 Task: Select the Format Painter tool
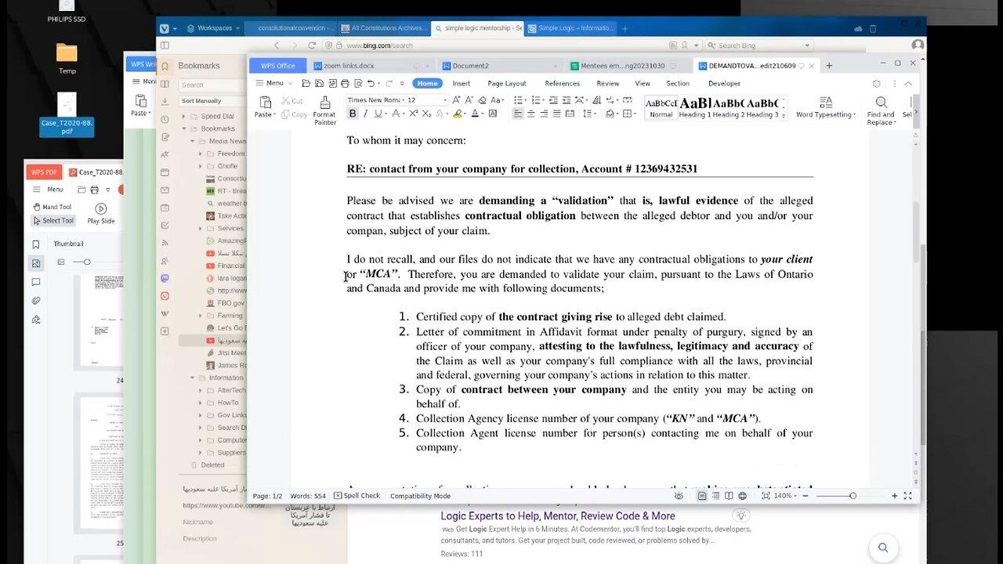(324, 108)
